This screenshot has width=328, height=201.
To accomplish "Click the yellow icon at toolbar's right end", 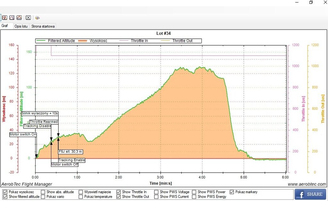I will pyautogui.click(x=37, y=18).
